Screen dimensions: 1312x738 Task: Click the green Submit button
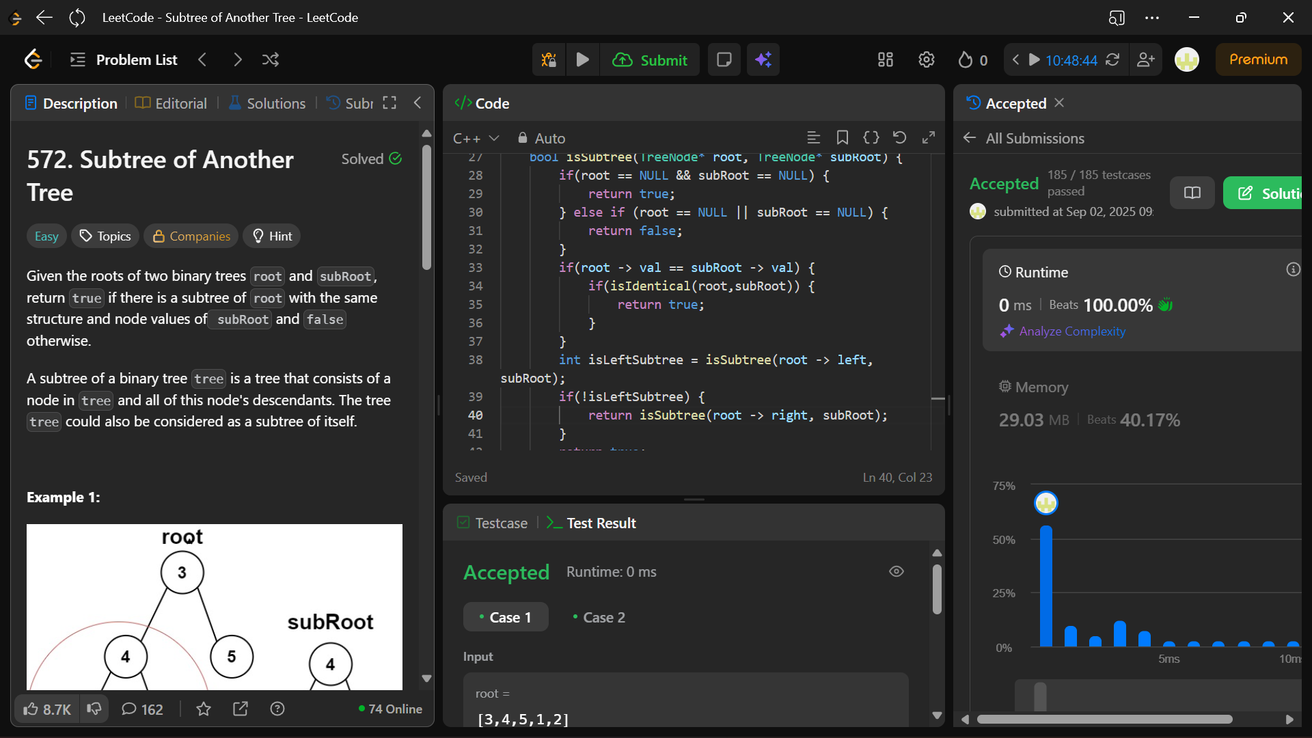pos(650,60)
